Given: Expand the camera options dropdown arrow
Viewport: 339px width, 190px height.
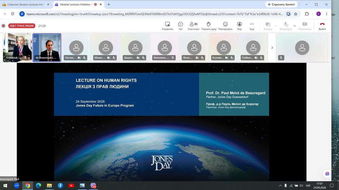Looking at the screenshot, I should tap(276, 26).
